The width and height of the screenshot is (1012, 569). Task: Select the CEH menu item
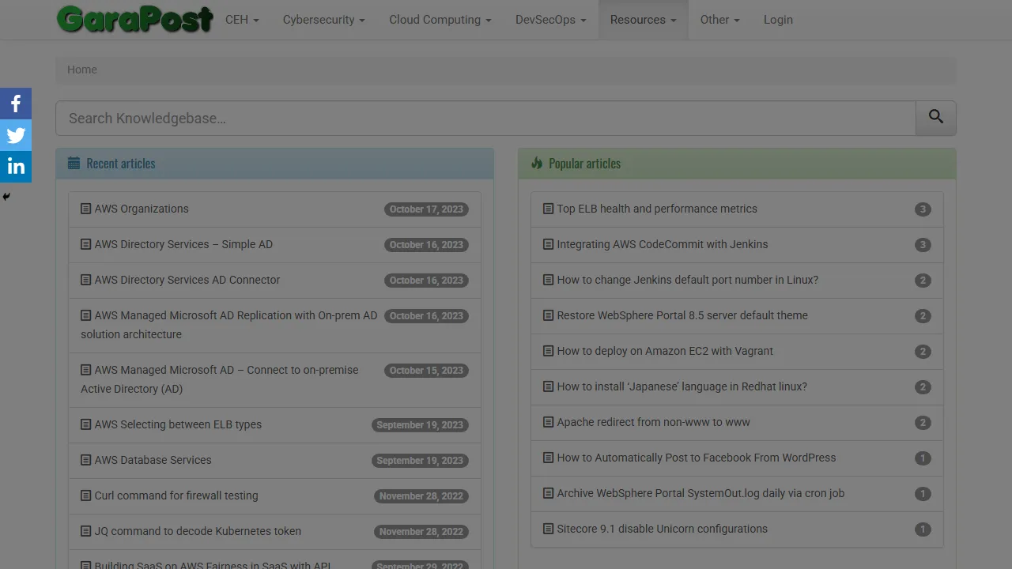tap(241, 20)
